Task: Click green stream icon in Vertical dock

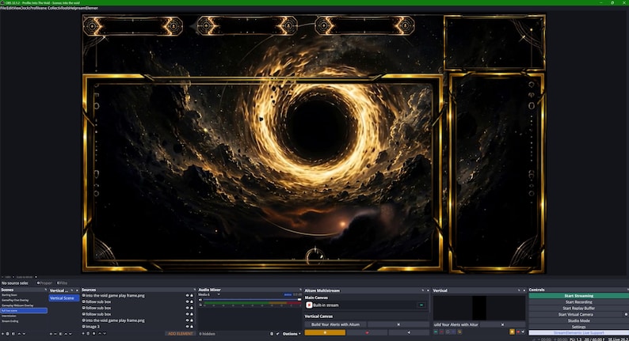Action: (436, 332)
